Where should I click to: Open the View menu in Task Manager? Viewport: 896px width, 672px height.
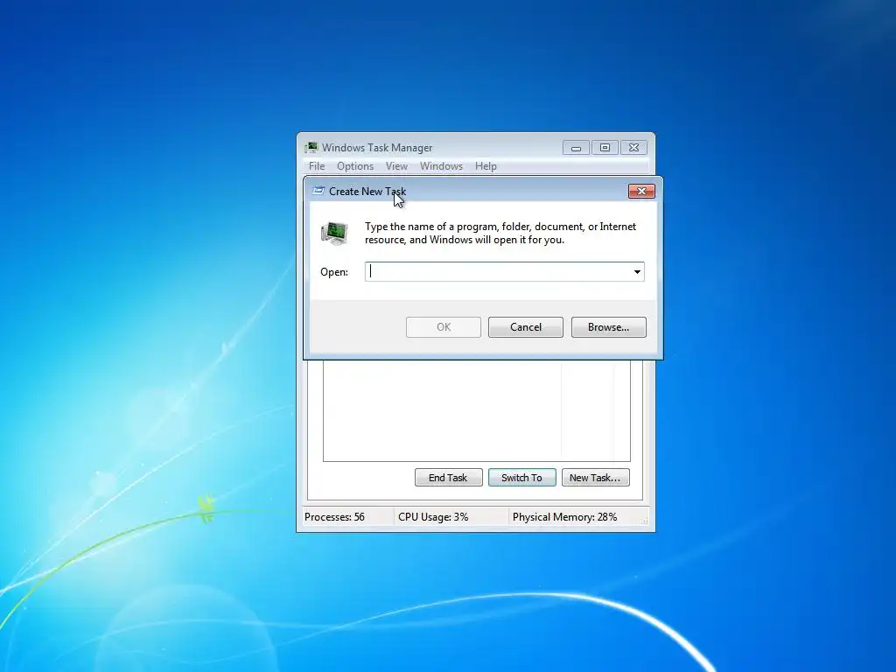click(x=396, y=166)
